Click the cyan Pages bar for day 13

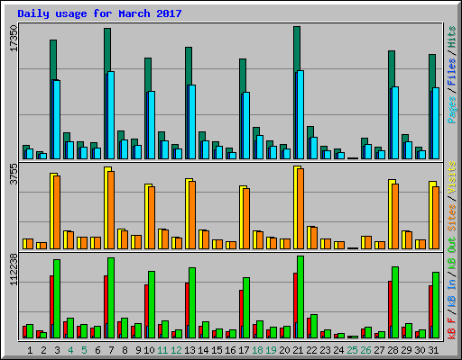click(x=192, y=121)
